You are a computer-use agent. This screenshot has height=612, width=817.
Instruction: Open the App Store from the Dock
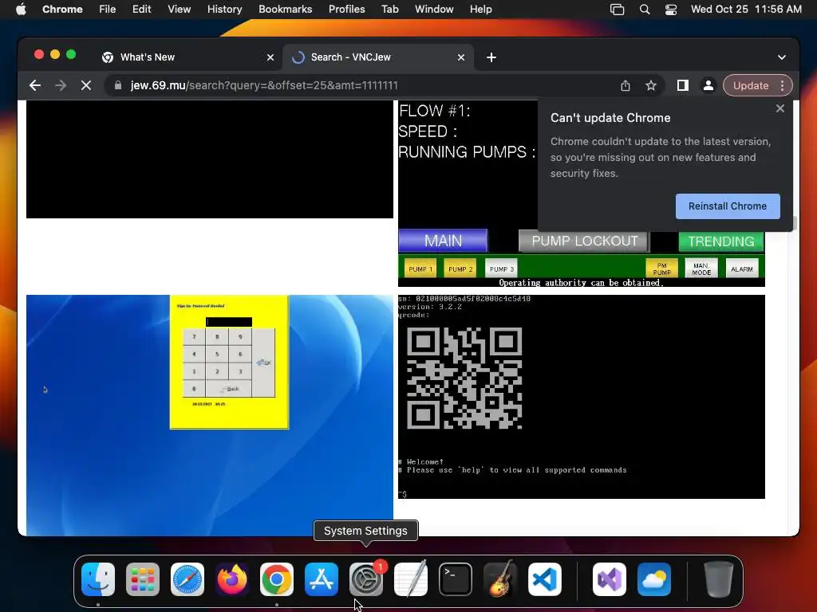point(322,579)
